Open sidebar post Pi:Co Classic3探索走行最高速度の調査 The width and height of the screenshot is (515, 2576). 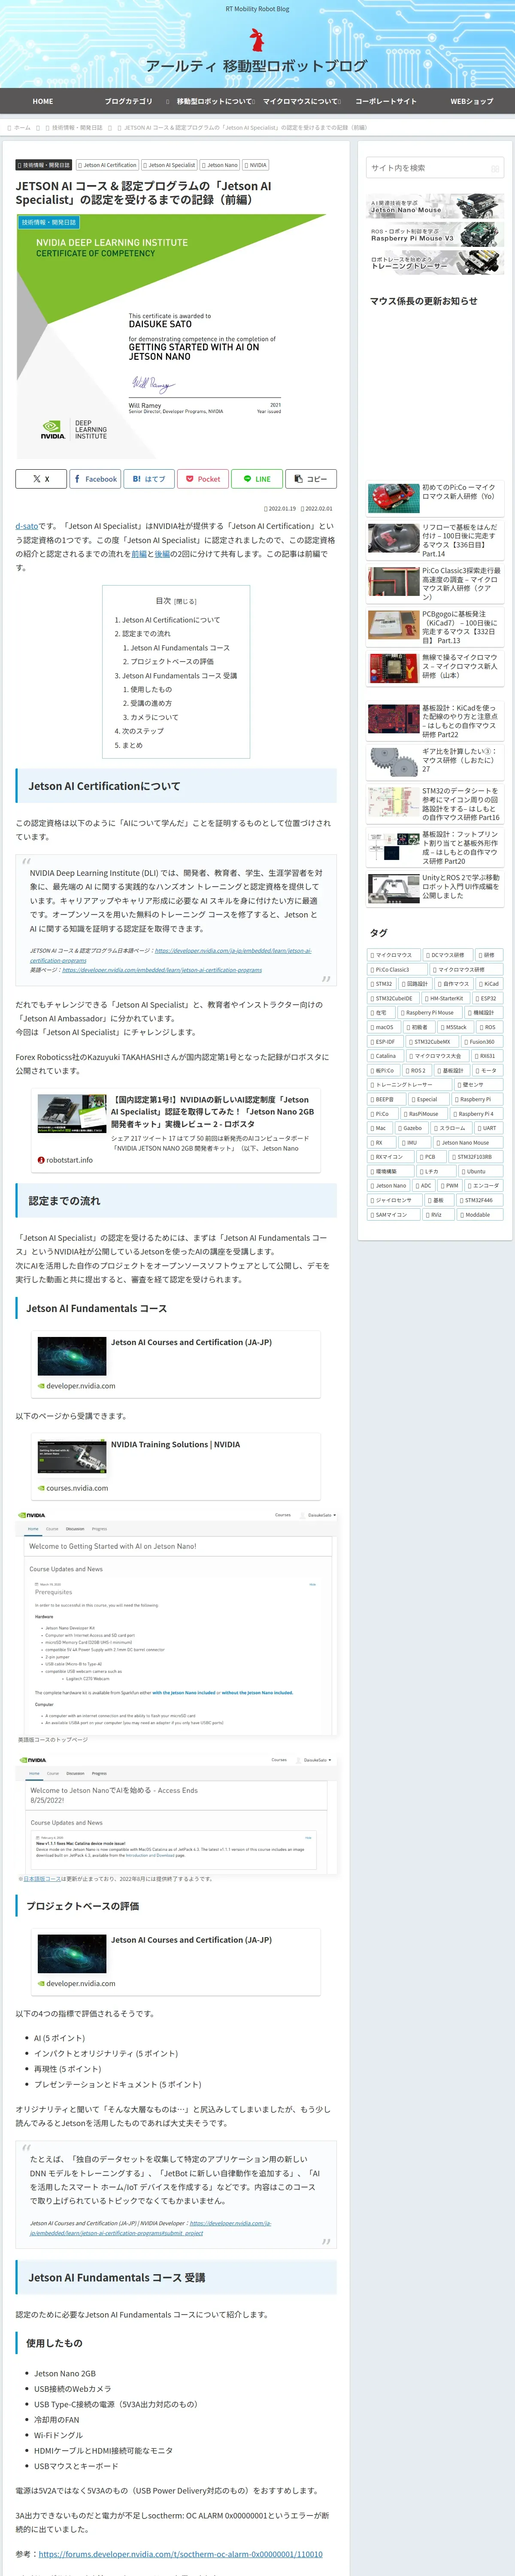click(435, 583)
